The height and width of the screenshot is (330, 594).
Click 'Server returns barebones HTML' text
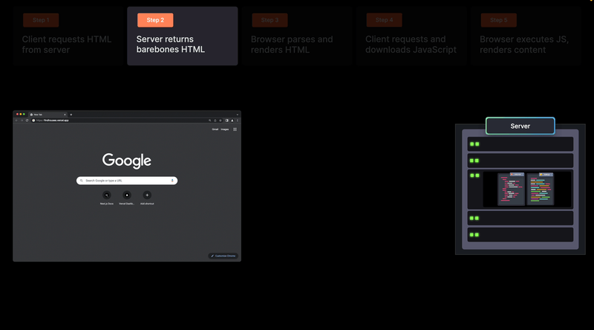pos(171,45)
